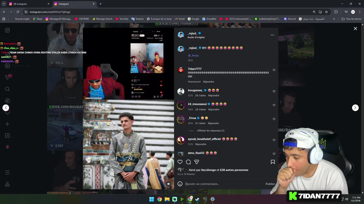Show '51 J'aime' likes on _friraa's comment

200,123
